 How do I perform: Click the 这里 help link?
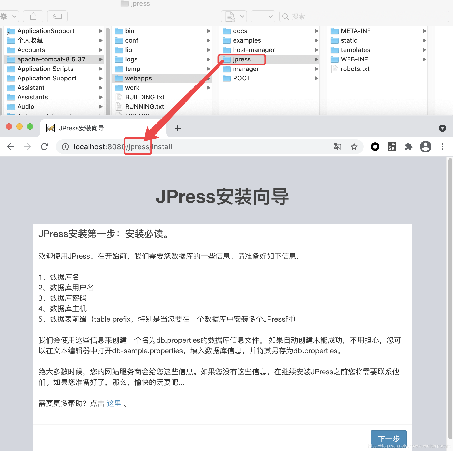pos(114,403)
